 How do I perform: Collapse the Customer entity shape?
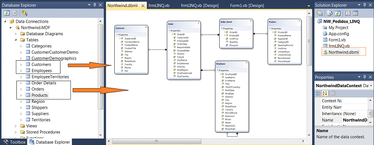(146, 27)
